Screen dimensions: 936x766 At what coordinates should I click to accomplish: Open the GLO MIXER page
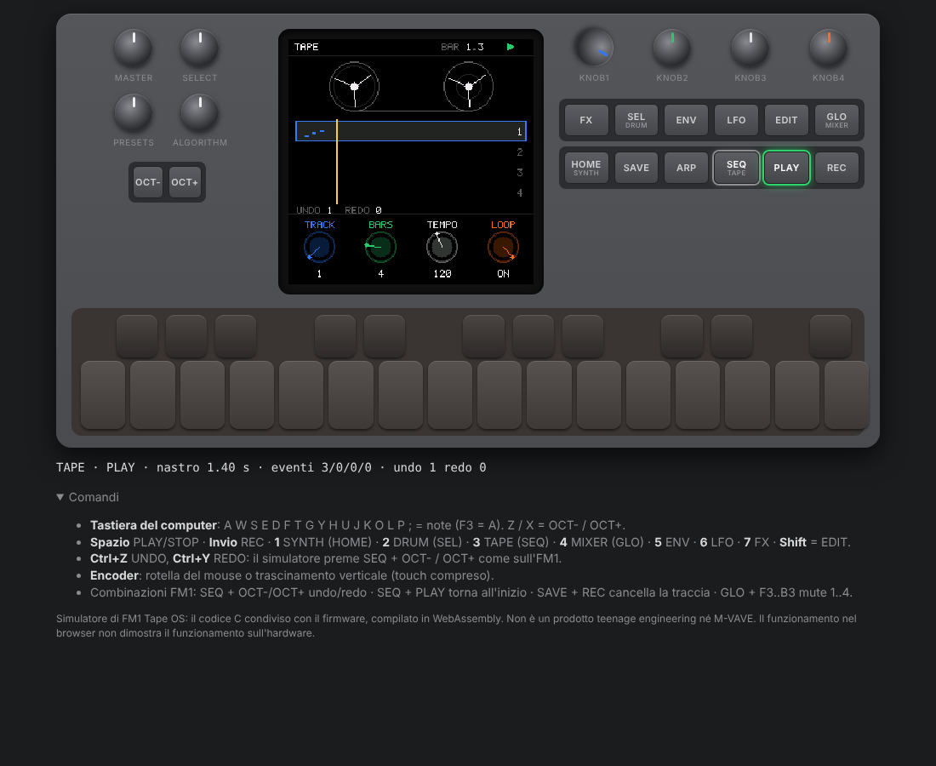(837, 120)
